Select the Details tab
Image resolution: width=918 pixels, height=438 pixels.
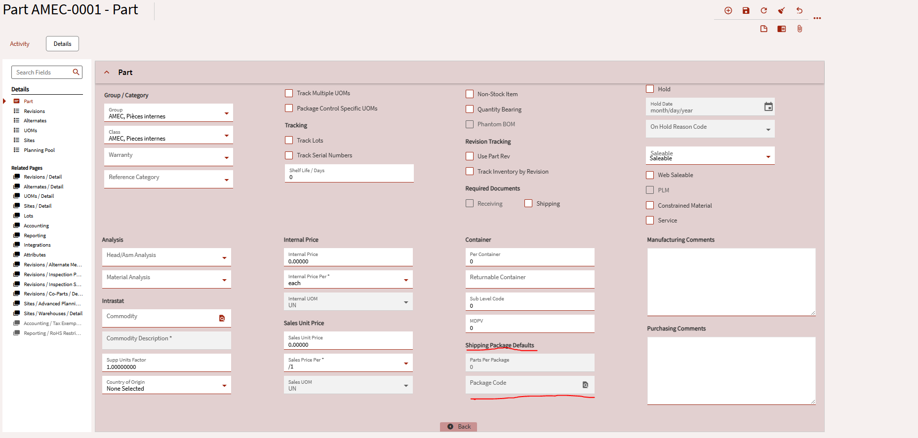pyautogui.click(x=62, y=43)
